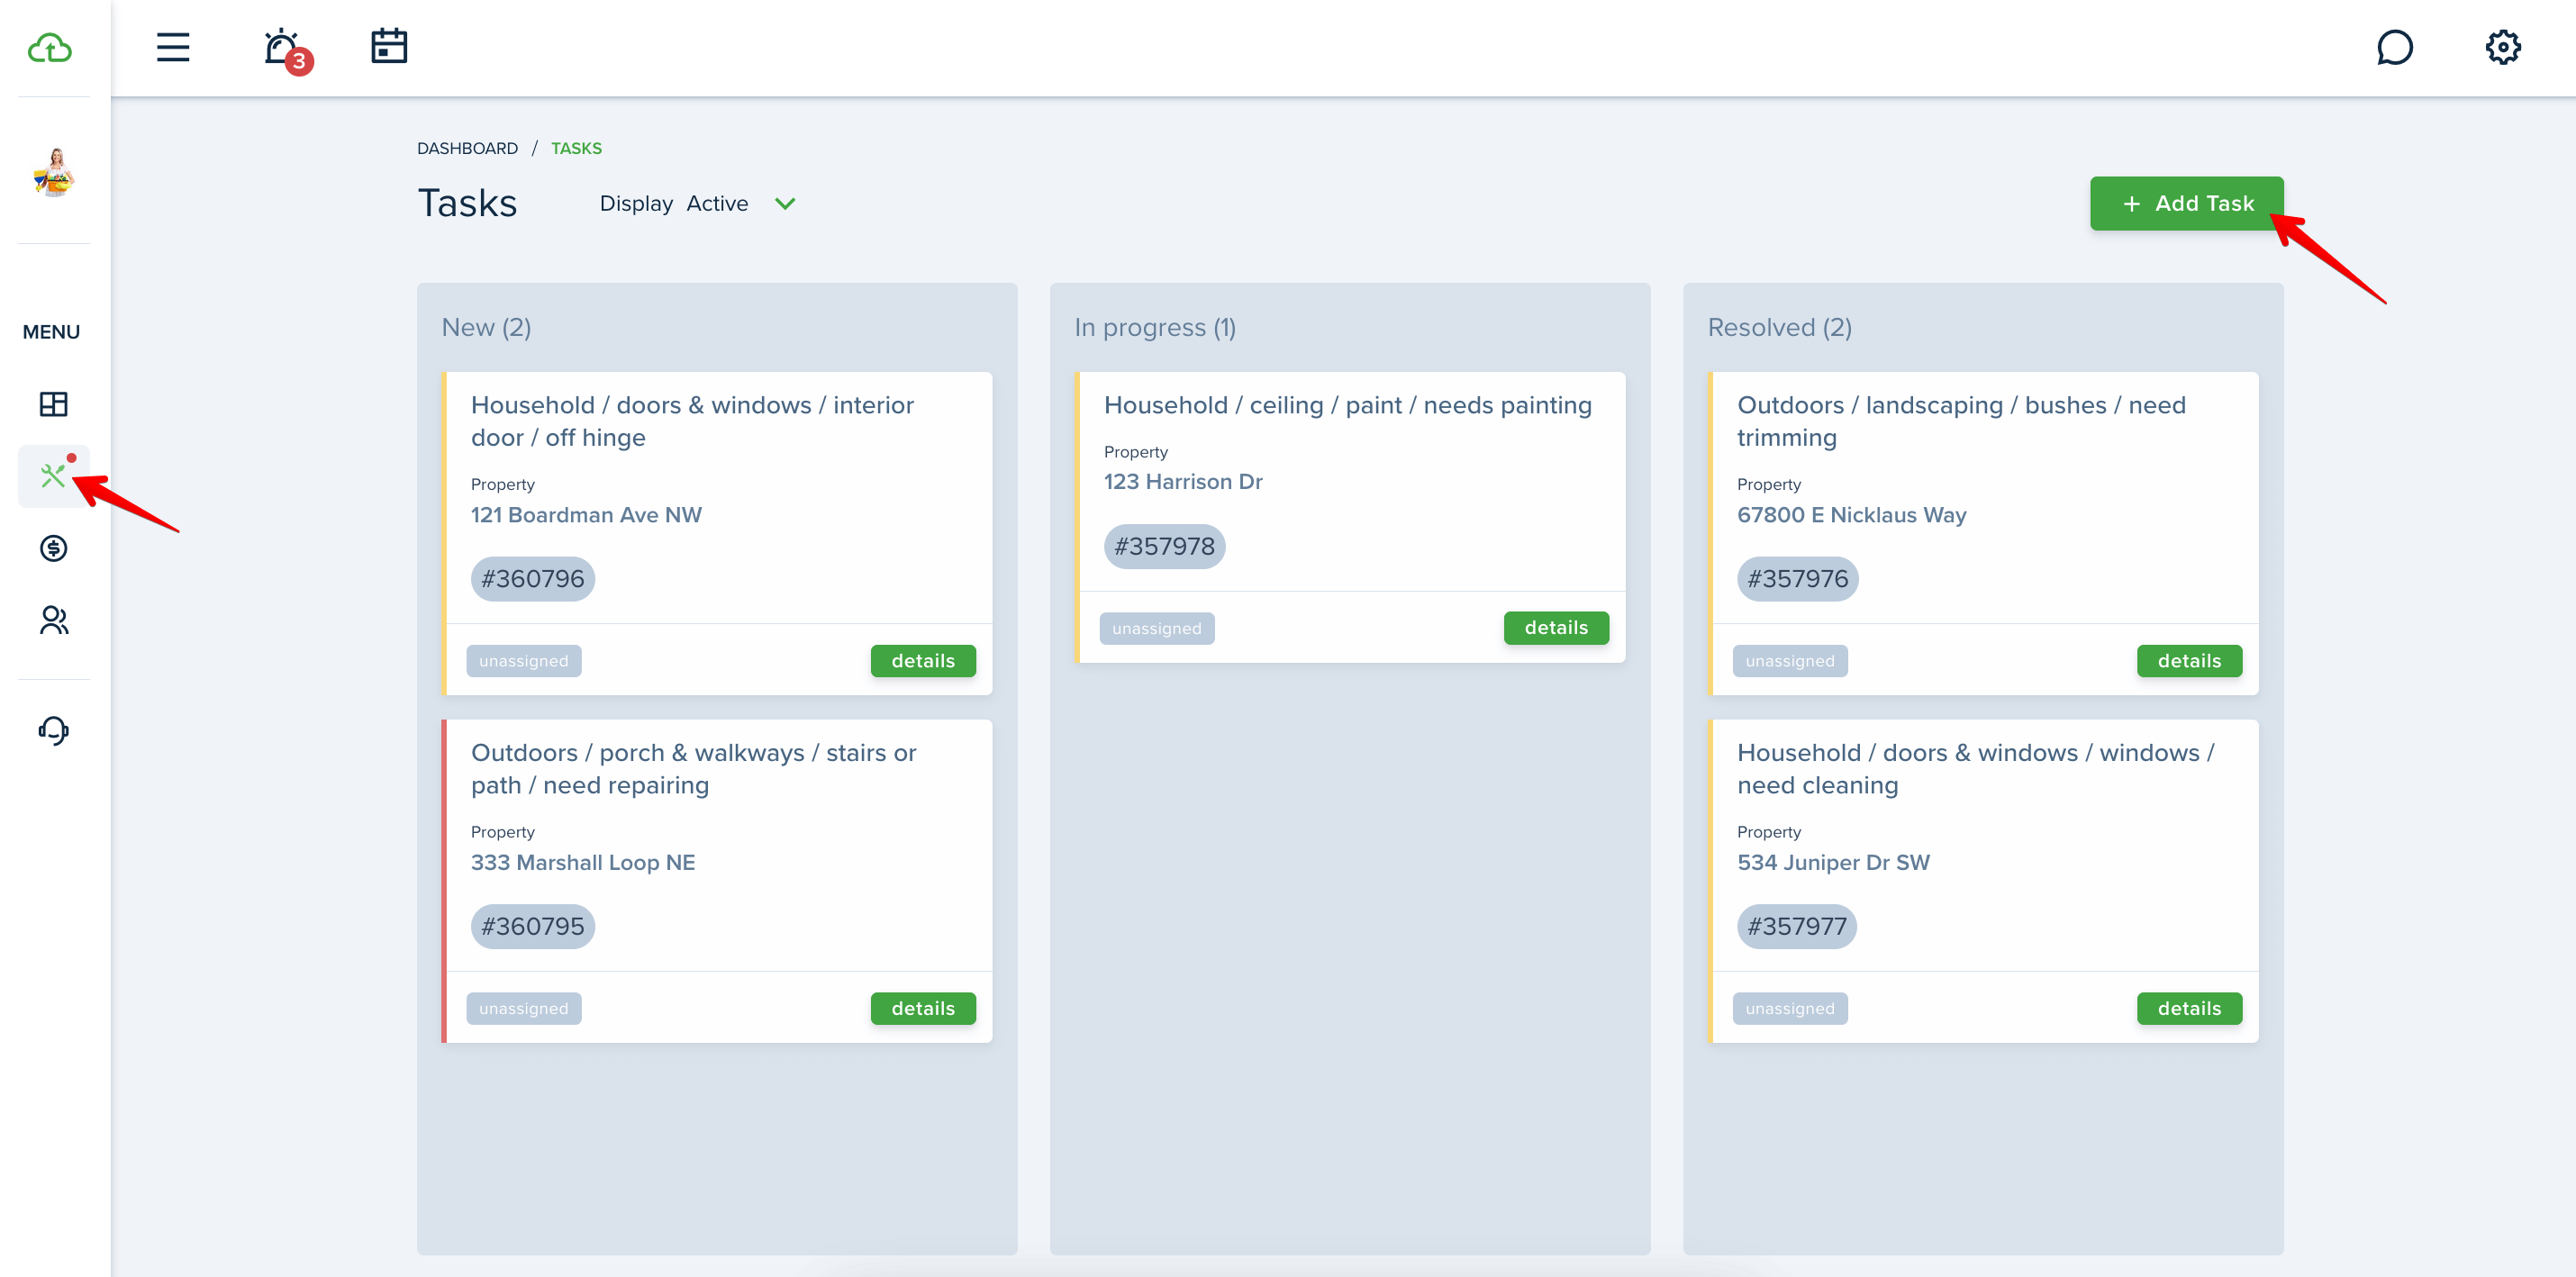Viewport: 2576px width, 1277px height.
Task: Expand the Display Active dropdown chevron
Action: [785, 203]
